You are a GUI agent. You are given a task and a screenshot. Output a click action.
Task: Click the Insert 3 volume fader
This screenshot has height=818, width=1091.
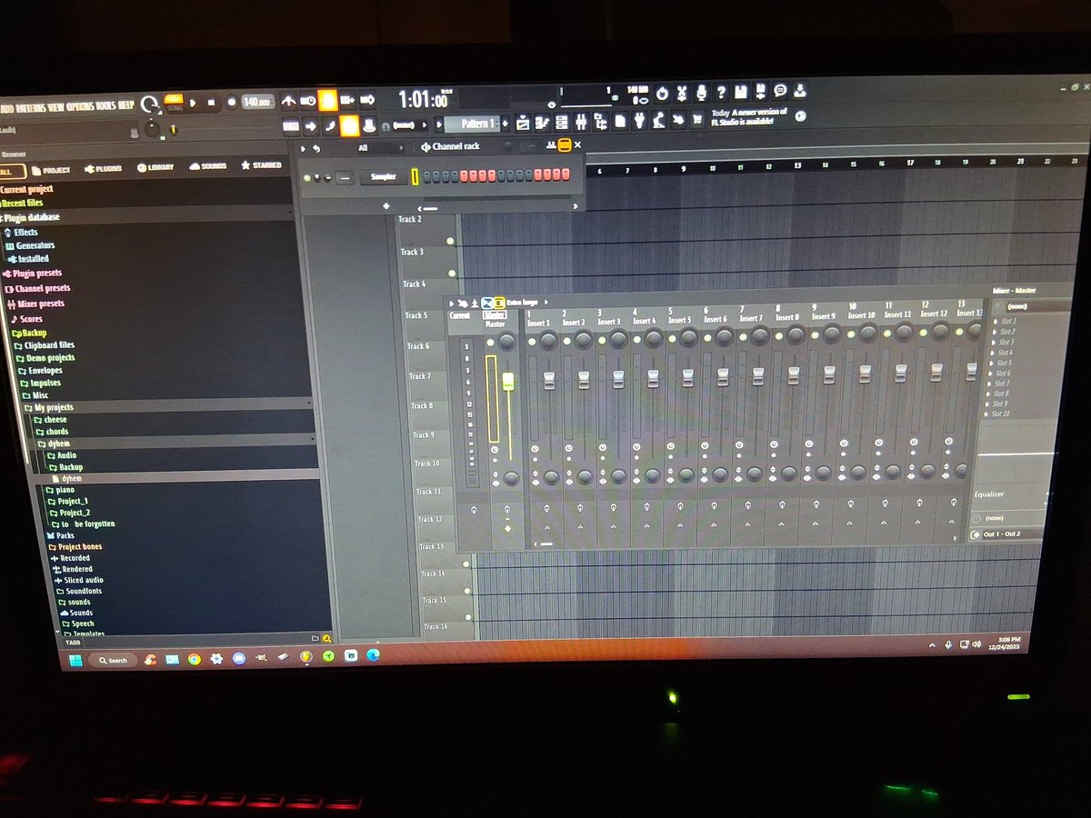[618, 379]
